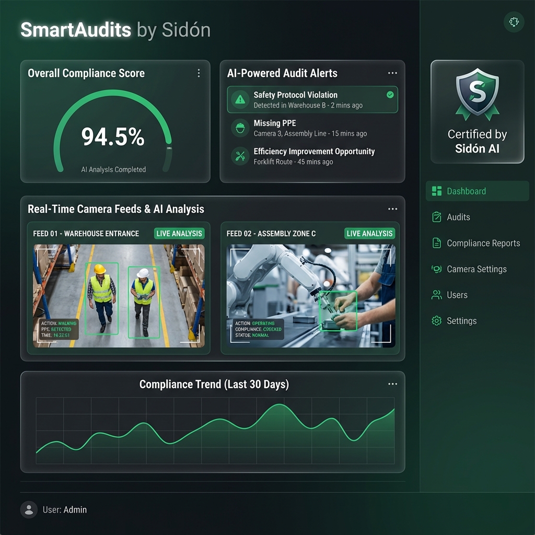Open the AI-Powered Audit Alerts options menu
This screenshot has width=535, height=535.
point(393,73)
